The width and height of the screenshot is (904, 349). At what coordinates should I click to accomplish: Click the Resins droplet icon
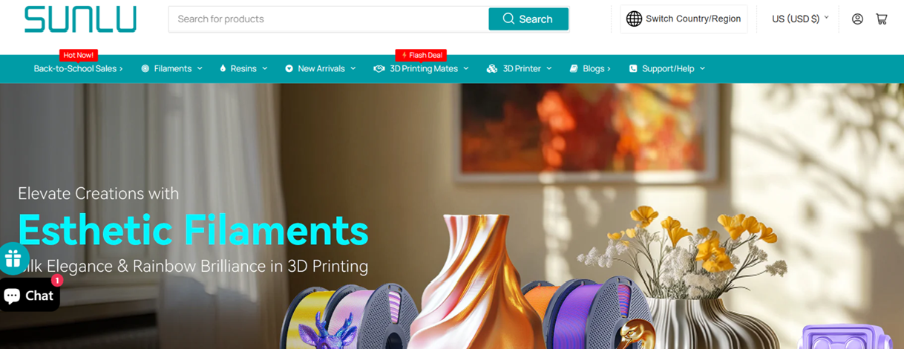(x=223, y=68)
